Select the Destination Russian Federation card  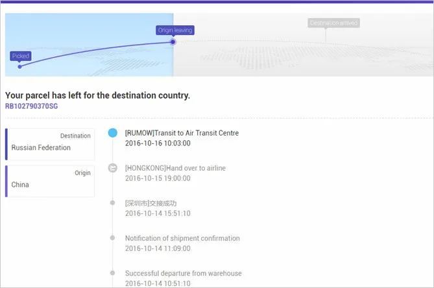point(50,144)
